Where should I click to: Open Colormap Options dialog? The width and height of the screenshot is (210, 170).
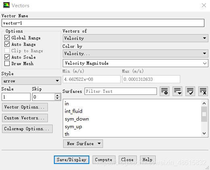pos(27,129)
